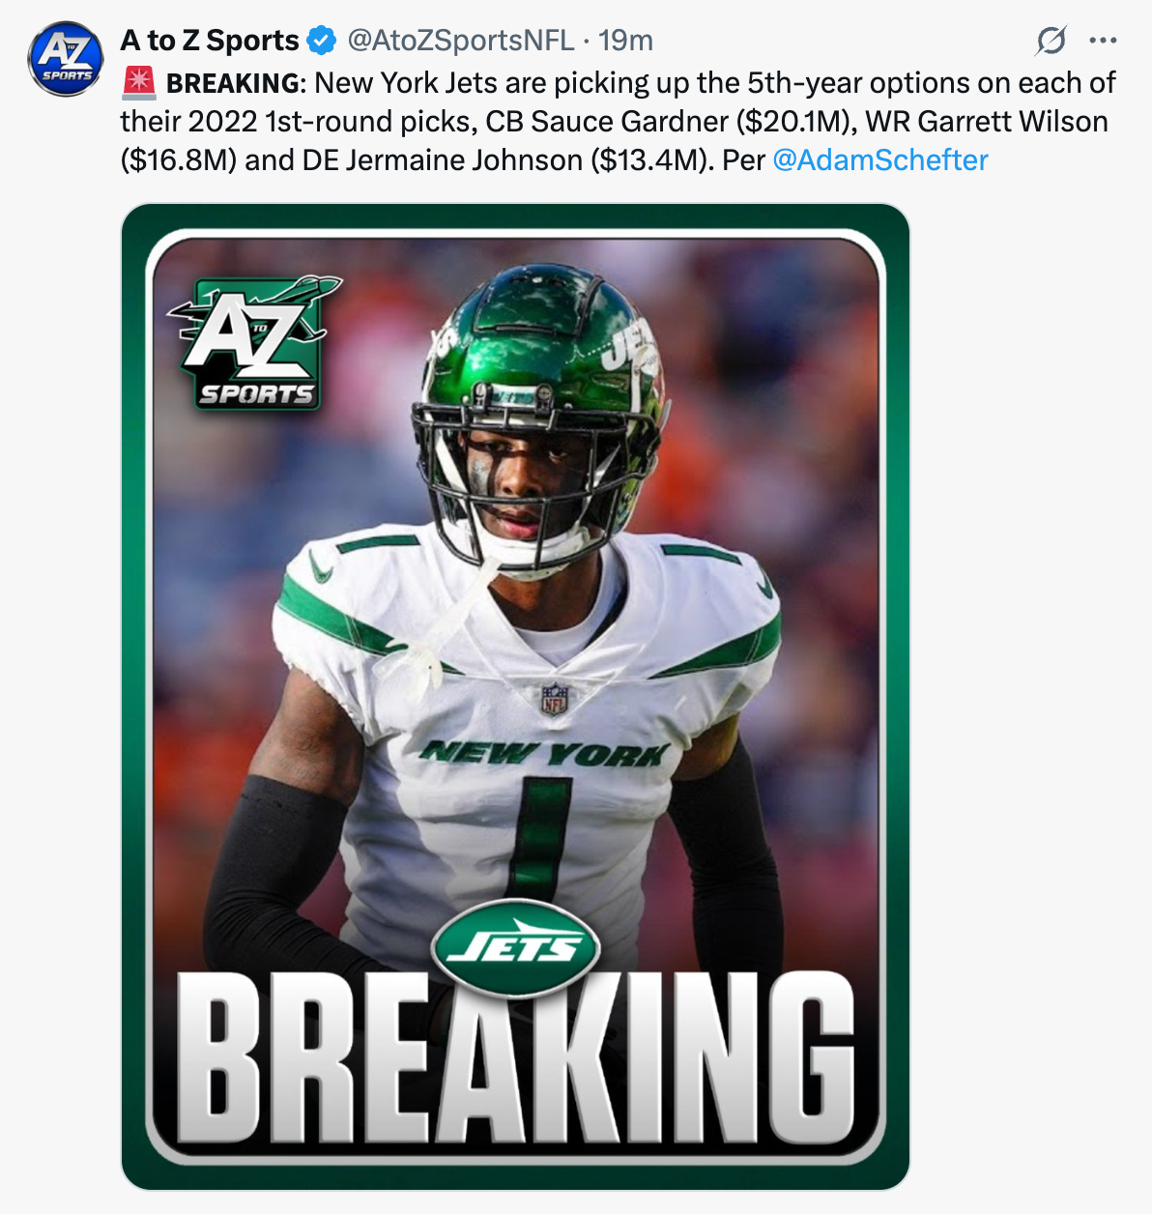Click the AZ Sports logo in the image
Image resolution: width=1152 pixels, height=1214 pixels.
pyautogui.click(x=254, y=342)
